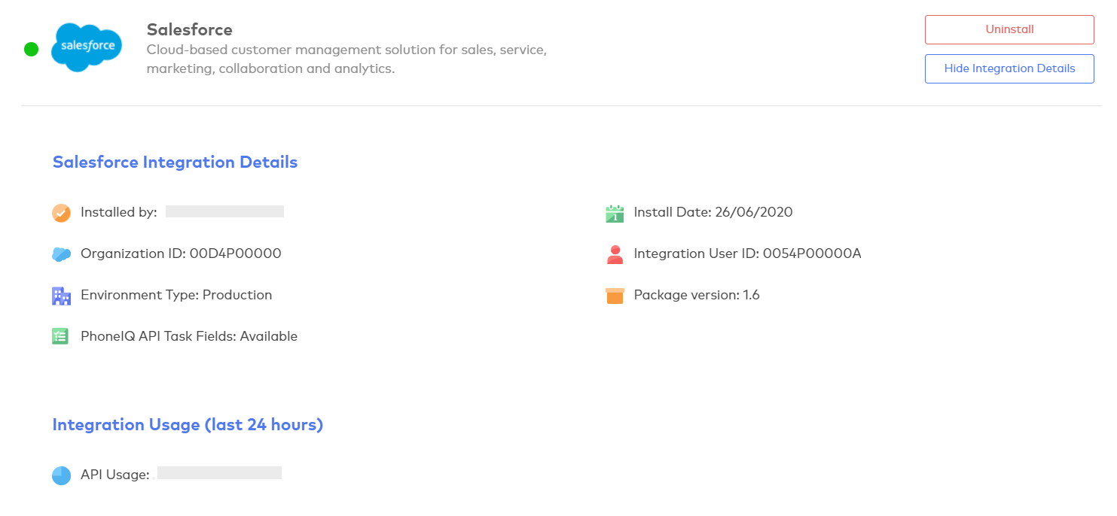Click the Salesforce title text
Image resolution: width=1117 pixels, height=516 pixels.
coord(189,30)
